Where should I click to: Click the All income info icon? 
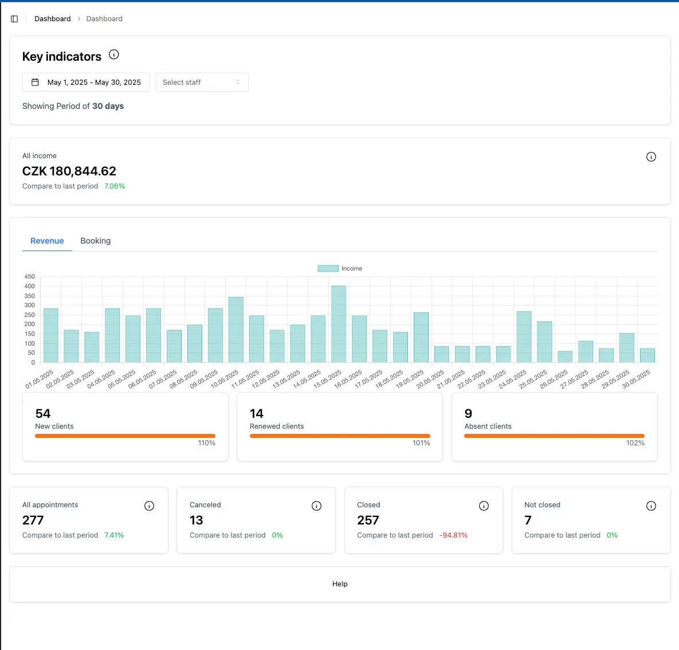point(651,157)
